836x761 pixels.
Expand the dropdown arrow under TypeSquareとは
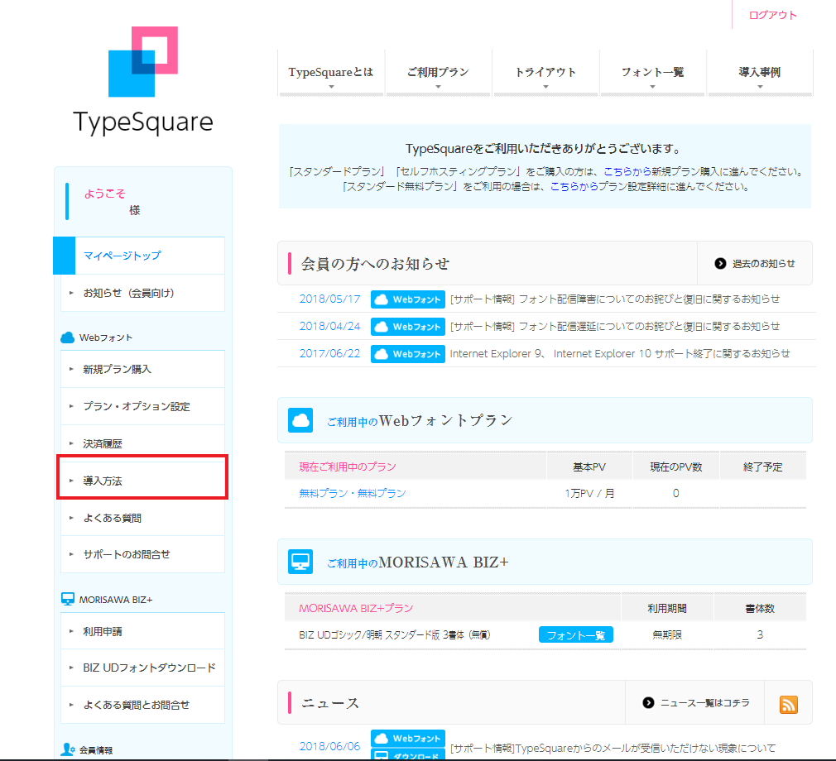coord(331,86)
